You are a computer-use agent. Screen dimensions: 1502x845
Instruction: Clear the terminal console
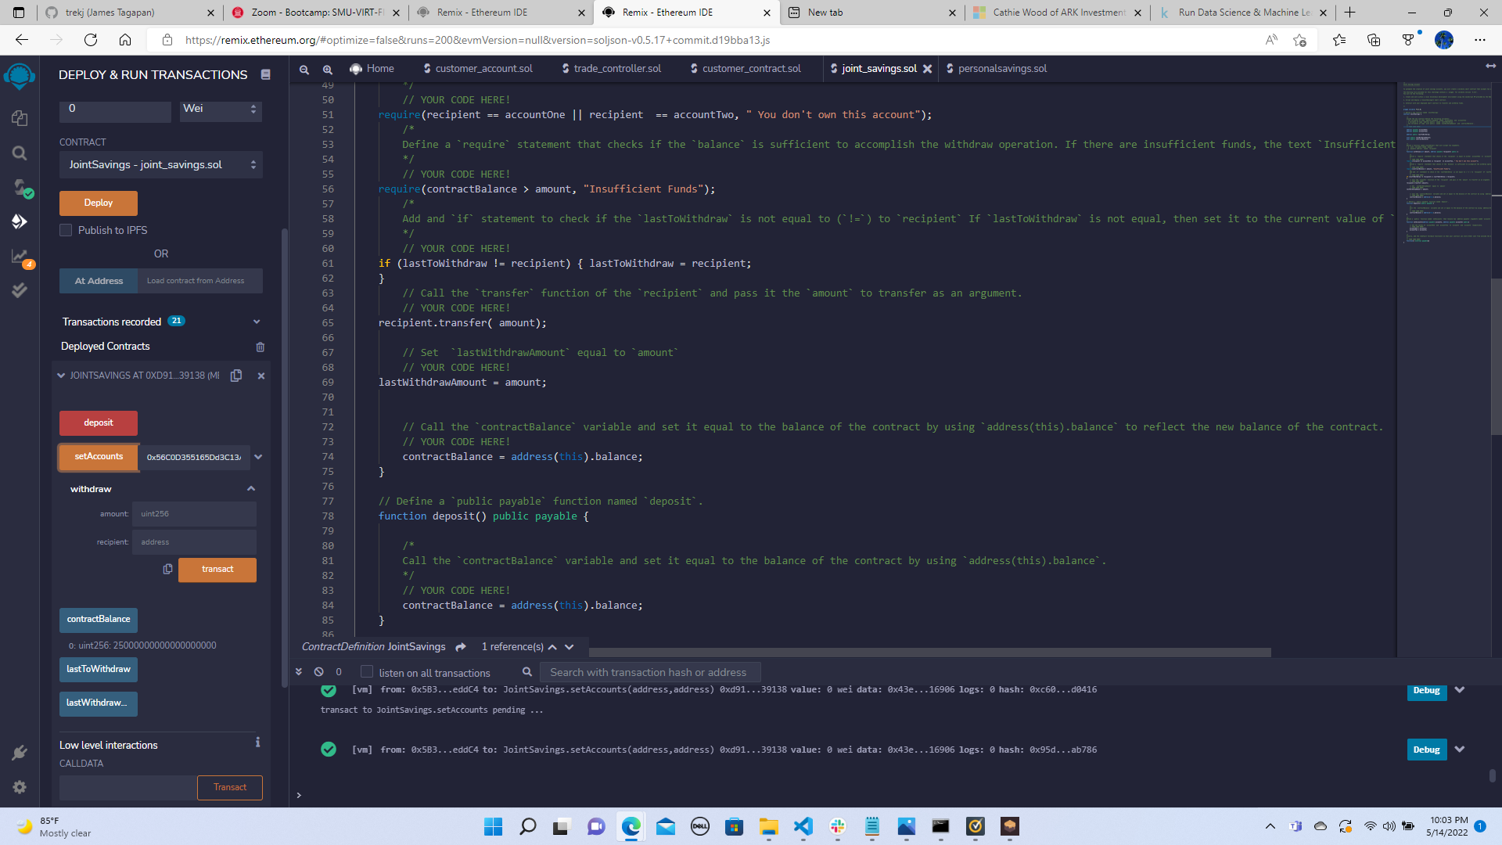pos(319,672)
